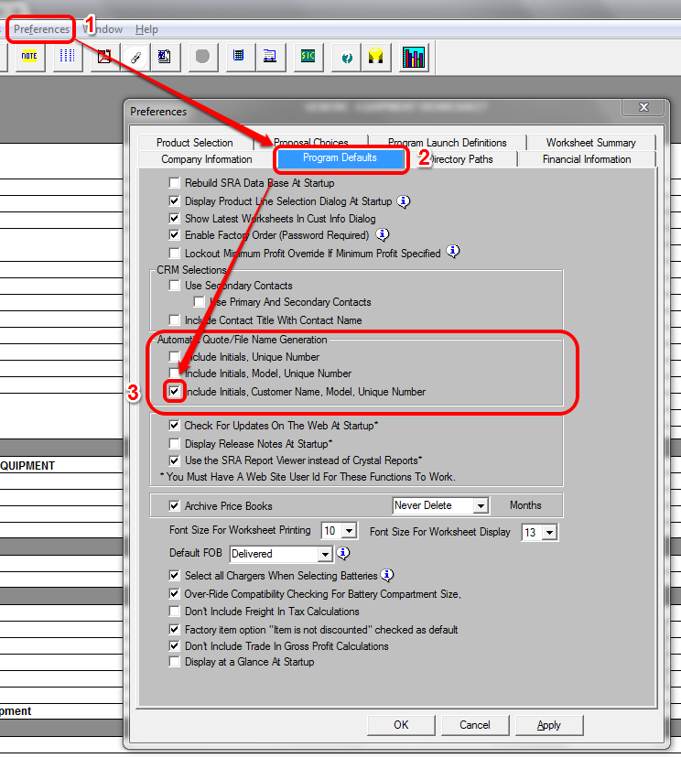Click the OK button
This screenshot has height=758, width=681.
coord(401,725)
